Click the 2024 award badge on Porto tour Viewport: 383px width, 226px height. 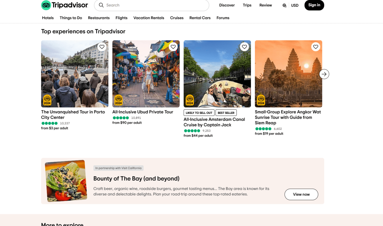tap(47, 100)
